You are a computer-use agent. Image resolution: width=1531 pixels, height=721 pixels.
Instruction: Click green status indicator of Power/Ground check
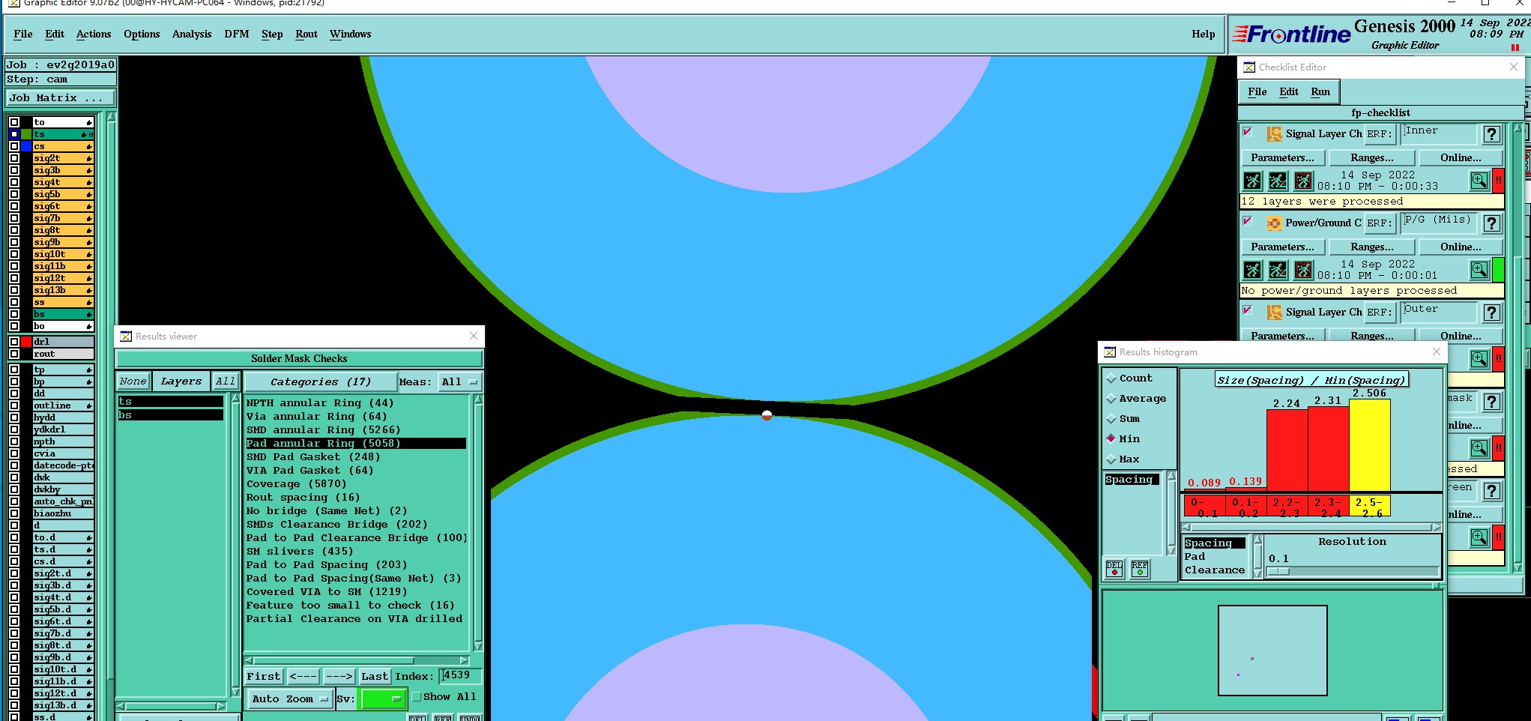pyautogui.click(x=1498, y=270)
